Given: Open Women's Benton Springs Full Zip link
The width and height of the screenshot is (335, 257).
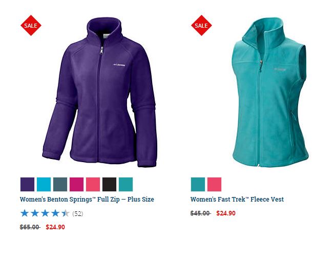Looking at the screenshot, I should click(87, 200).
